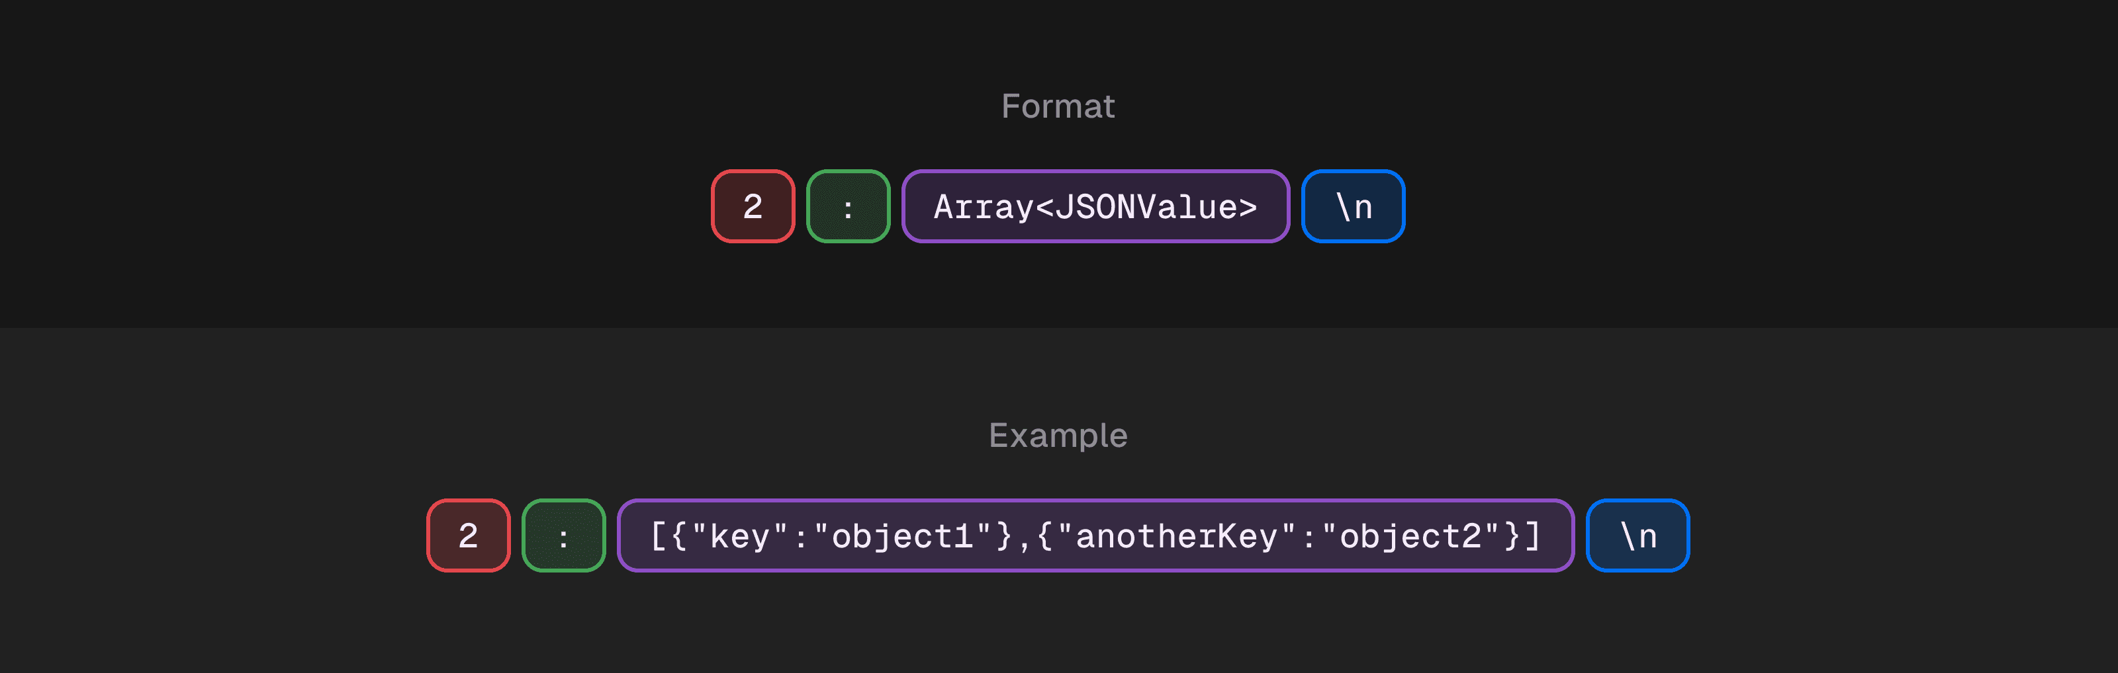Select the purple Array<JSONValue> box
This screenshot has width=2118, height=673.
pos(1095,206)
